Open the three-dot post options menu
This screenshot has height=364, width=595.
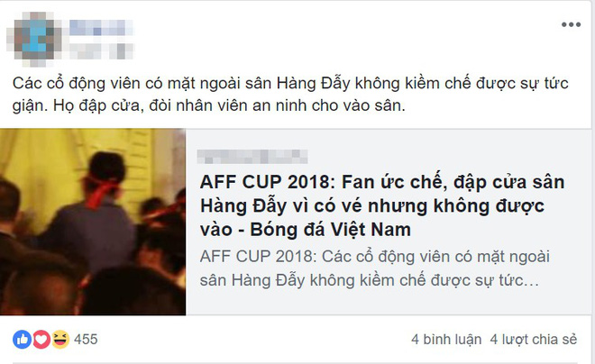(x=571, y=24)
